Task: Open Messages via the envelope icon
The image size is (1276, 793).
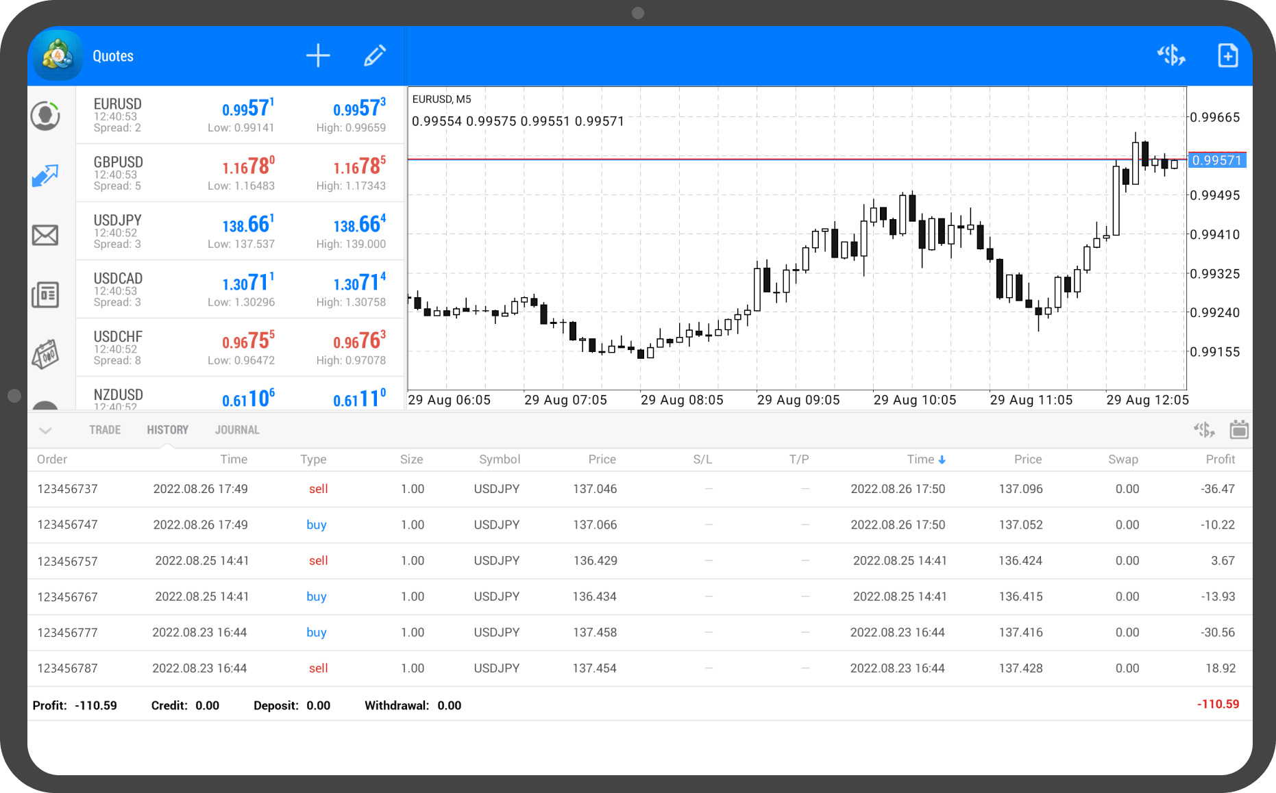Action: pyautogui.click(x=45, y=235)
